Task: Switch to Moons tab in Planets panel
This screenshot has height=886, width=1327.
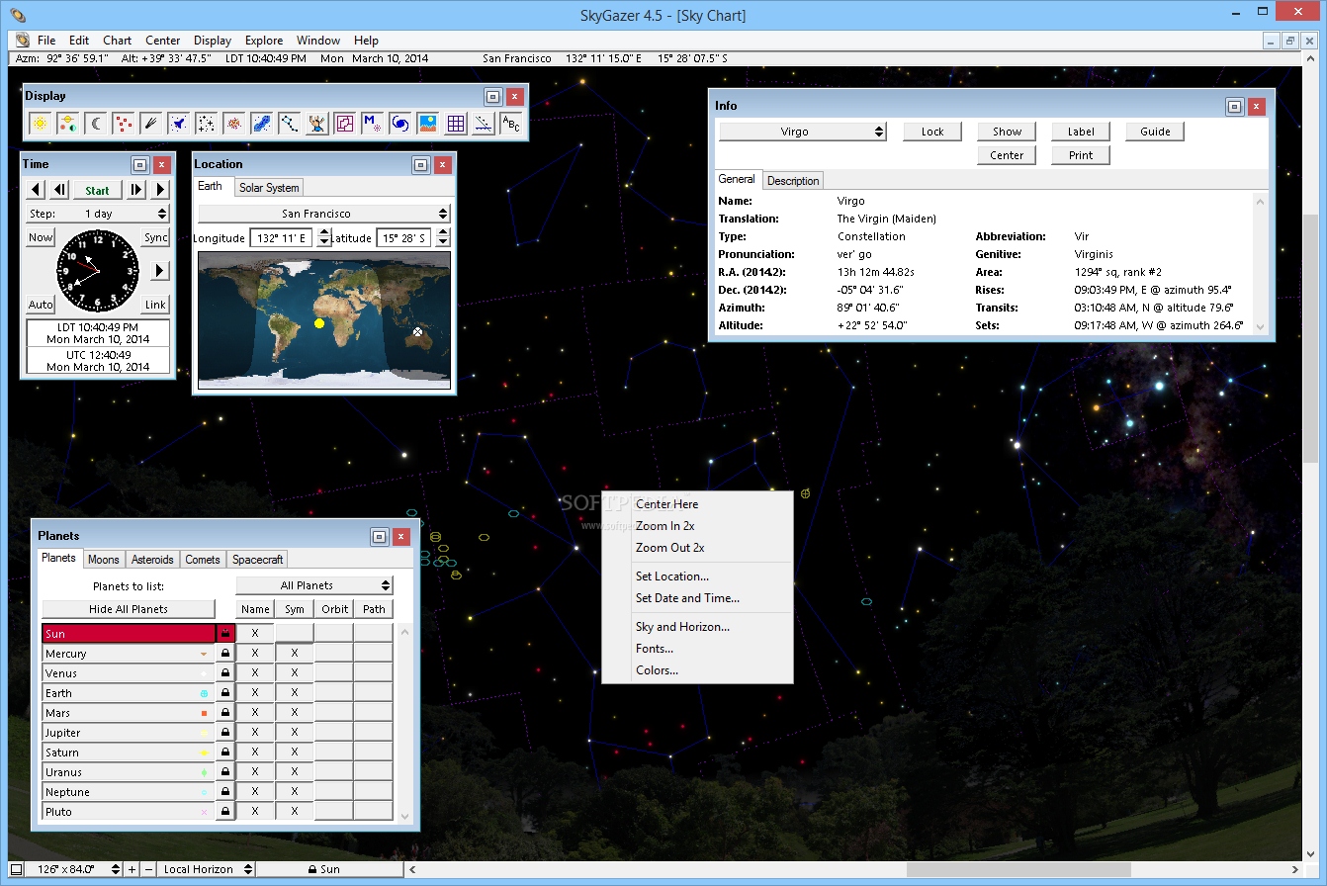Action: click(x=103, y=560)
